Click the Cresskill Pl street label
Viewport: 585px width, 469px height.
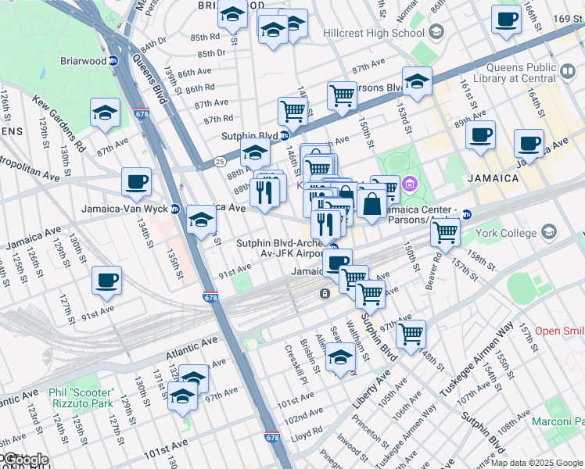pos(296,364)
